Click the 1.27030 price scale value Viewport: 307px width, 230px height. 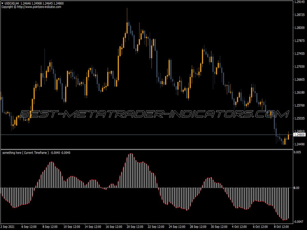(299, 66)
